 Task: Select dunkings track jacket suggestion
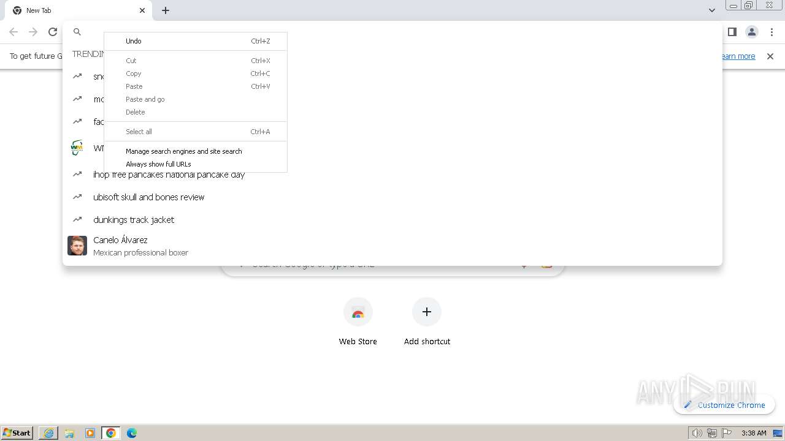click(x=392, y=220)
